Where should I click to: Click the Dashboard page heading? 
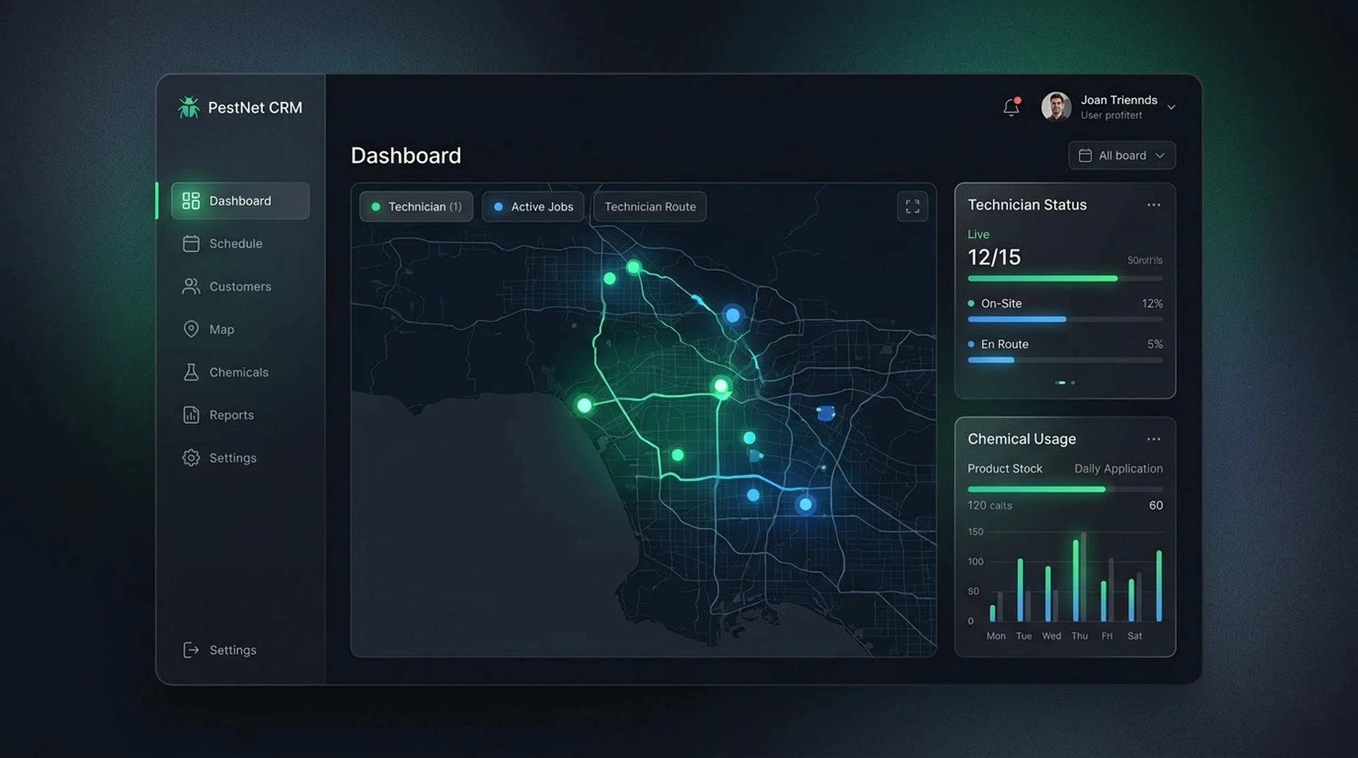[x=406, y=155]
